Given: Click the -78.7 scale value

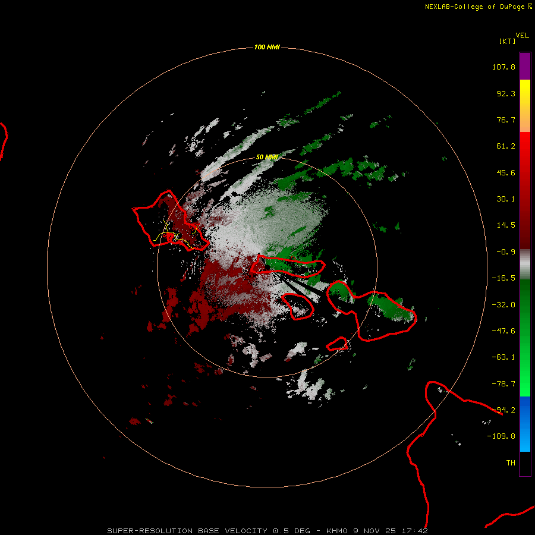Looking at the screenshot, I should coord(503,384).
